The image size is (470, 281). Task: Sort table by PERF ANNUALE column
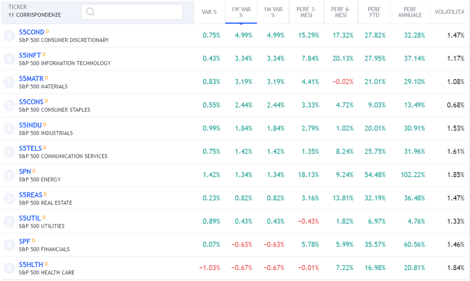pos(410,12)
